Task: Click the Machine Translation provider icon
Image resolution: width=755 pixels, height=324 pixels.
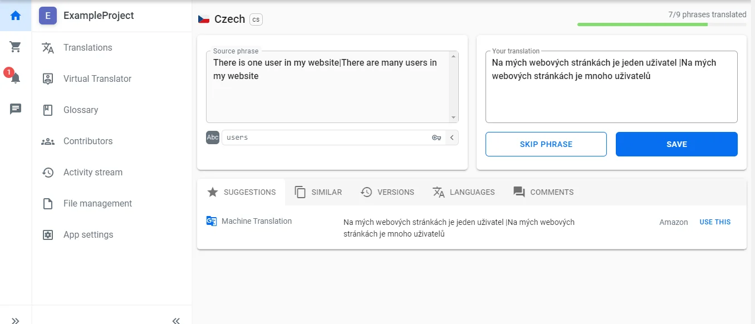Action: pyautogui.click(x=211, y=221)
